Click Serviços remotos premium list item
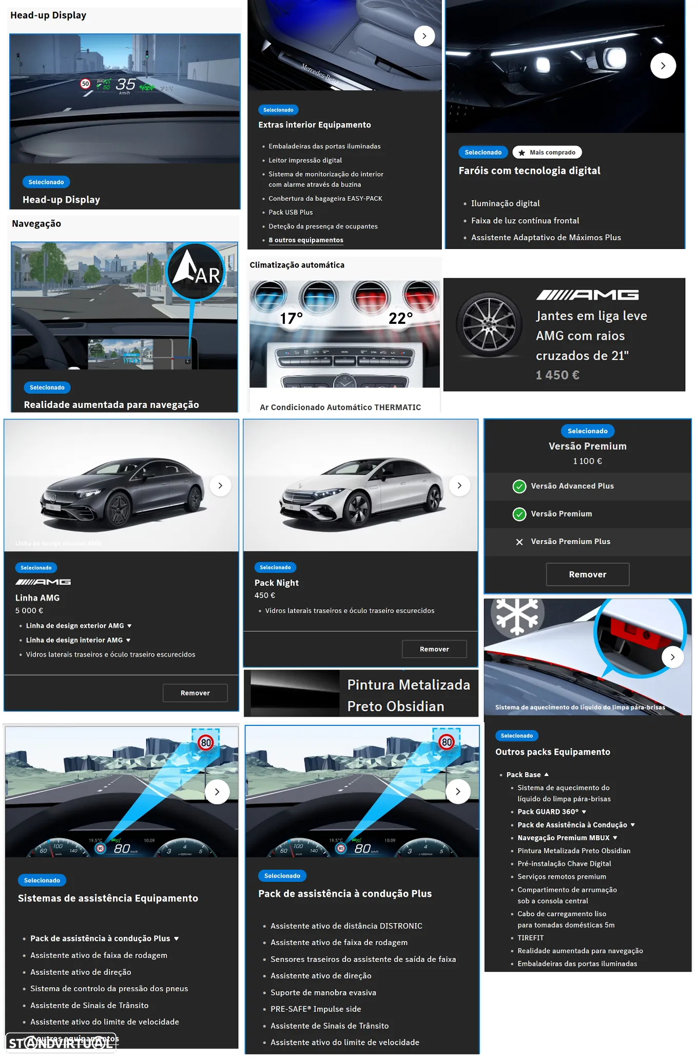The height and width of the screenshot is (1059, 698). [x=561, y=877]
